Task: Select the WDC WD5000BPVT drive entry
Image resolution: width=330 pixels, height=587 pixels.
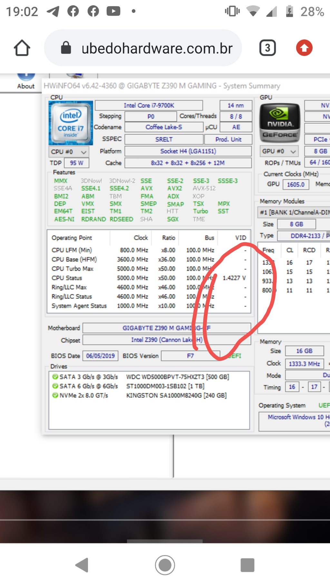Action: 178,377
